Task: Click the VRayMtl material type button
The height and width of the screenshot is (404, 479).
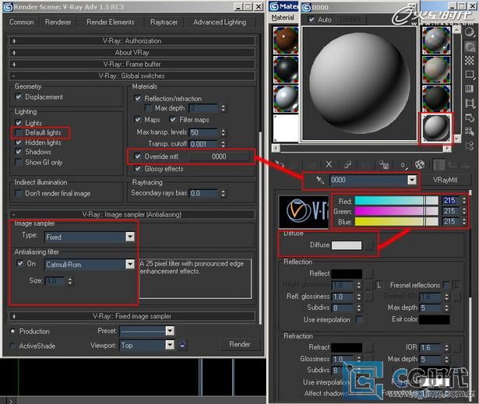Action: tap(445, 180)
